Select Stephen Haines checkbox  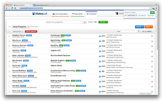tap(9, 36)
